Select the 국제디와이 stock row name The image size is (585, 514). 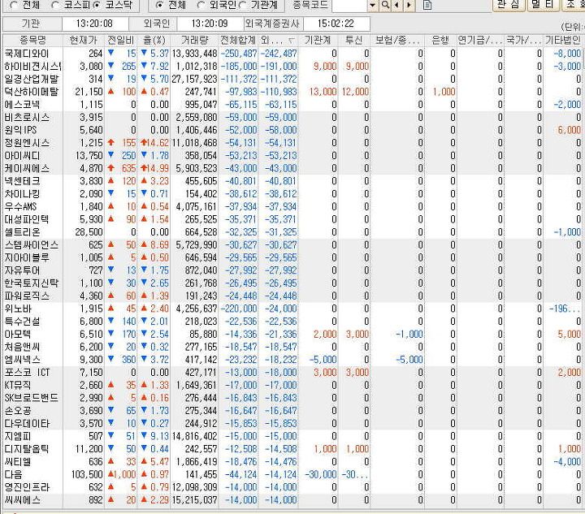pyautogui.click(x=27, y=54)
